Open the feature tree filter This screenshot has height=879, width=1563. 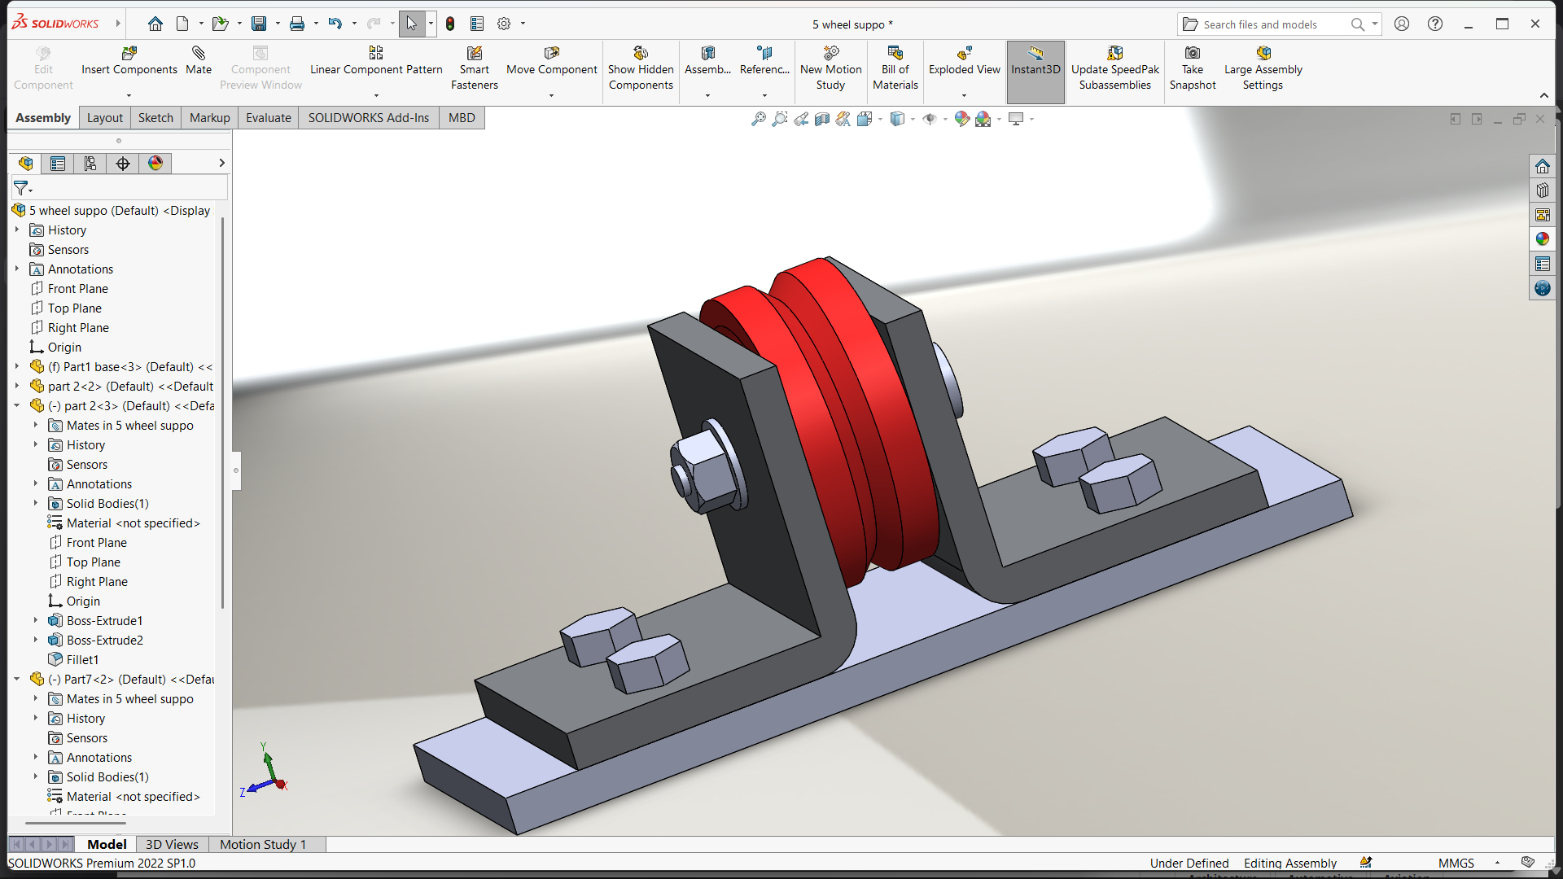coord(23,188)
